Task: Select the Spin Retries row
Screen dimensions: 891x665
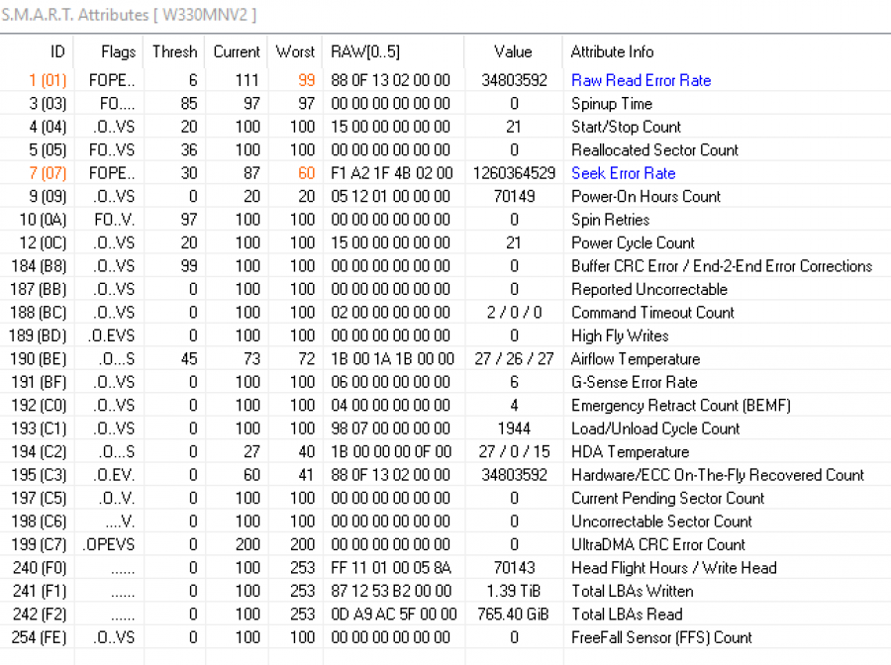Action: point(445,220)
